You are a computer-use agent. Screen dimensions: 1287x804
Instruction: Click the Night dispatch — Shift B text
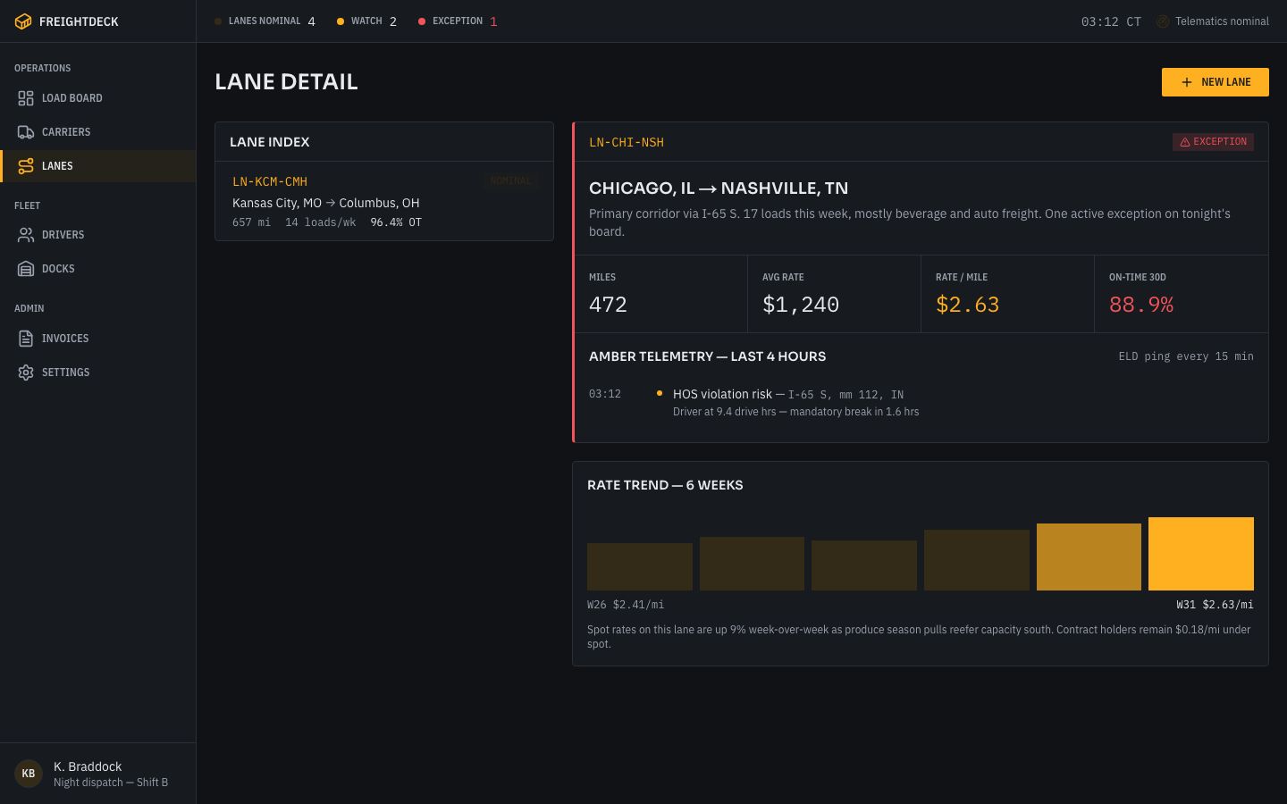[x=111, y=783]
